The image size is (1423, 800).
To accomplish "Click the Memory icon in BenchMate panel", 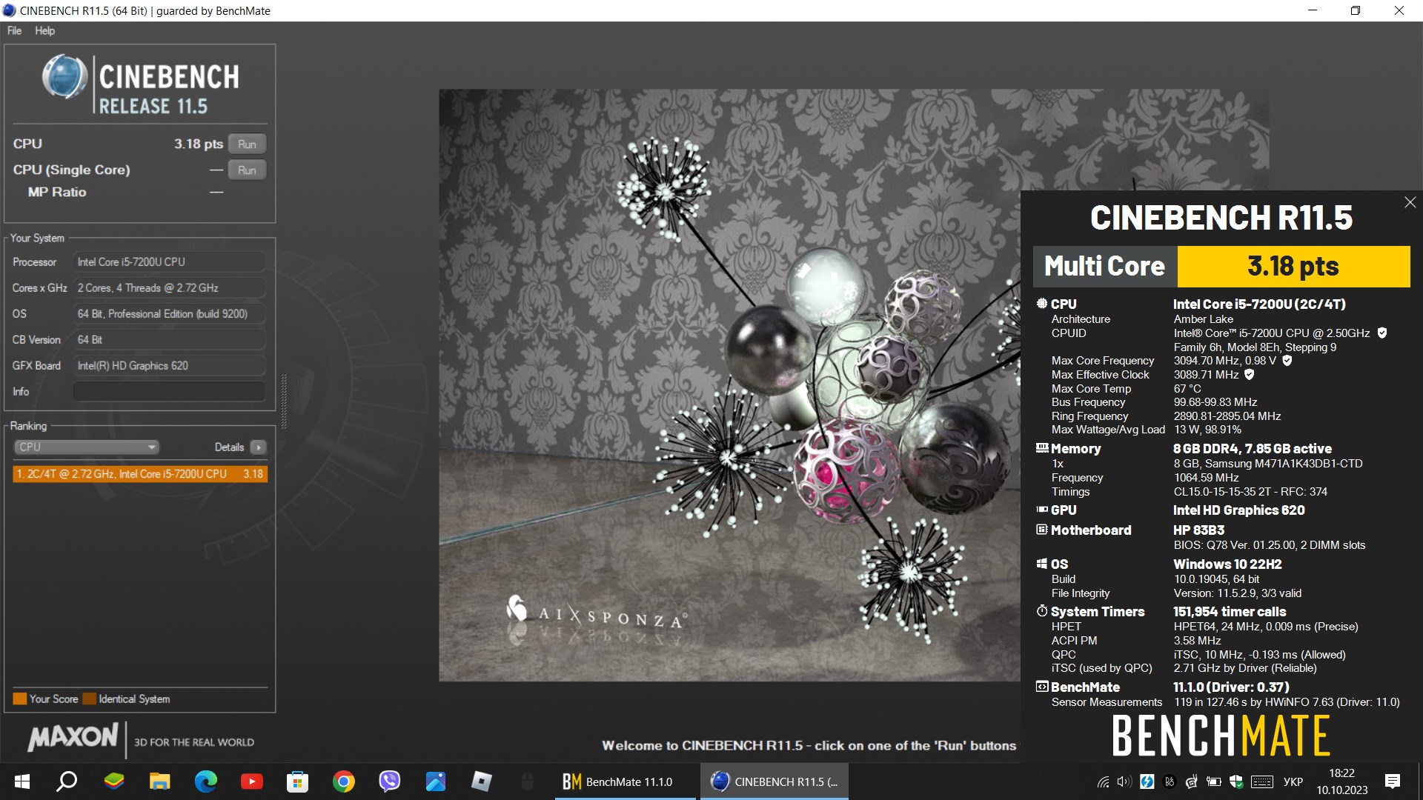I will 1042,448.
